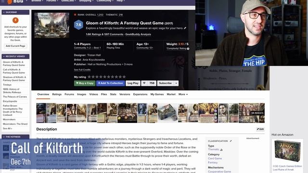This screenshot has height=173, width=308.
Task: Open the Card Game category link
Action: tap(215, 158)
